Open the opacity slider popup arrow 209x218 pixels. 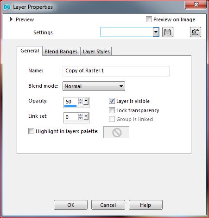pyautogui.click(x=86, y=102)
